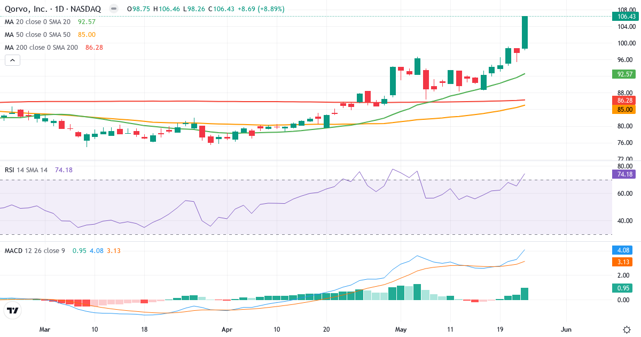Click the latest tall green candlestick
Screen dimensions: 641x337
(525, 32)
